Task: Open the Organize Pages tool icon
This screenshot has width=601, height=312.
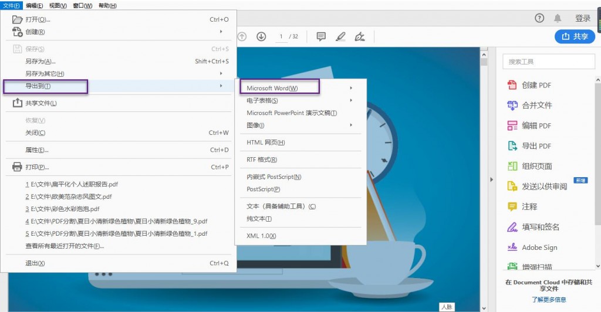Action: [x=512, y=166]
